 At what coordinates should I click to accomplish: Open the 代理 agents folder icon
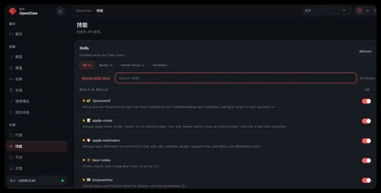pos(11,135)
